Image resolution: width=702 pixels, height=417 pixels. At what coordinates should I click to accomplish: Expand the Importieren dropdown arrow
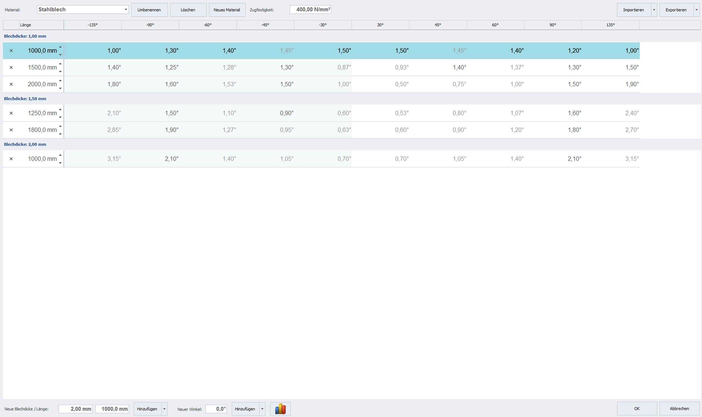654,10
